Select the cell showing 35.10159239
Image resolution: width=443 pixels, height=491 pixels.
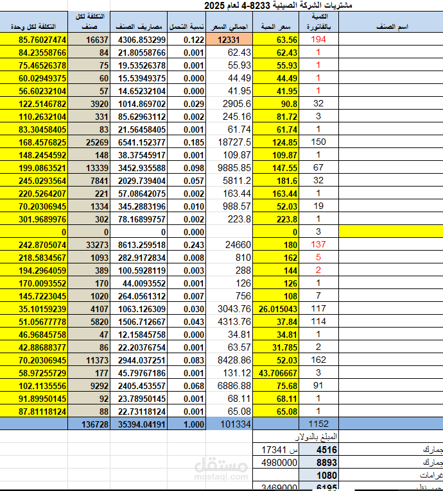[x=33, y=309]
